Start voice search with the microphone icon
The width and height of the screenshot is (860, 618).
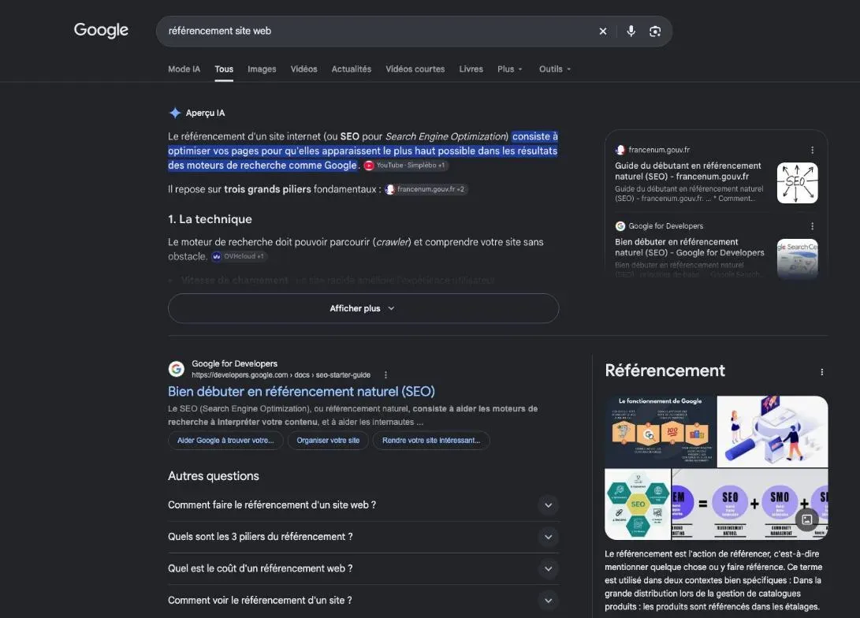click(x=631, y=32)
